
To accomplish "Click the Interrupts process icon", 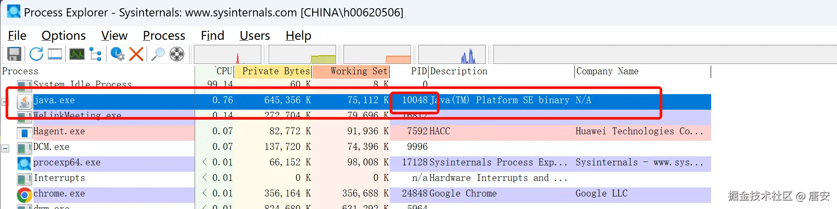I will tap(25, 179).
